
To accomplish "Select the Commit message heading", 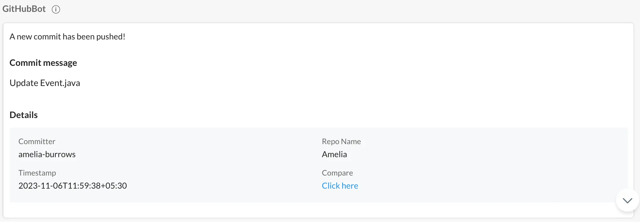I will pyautogui.click(x=43, y=63).
